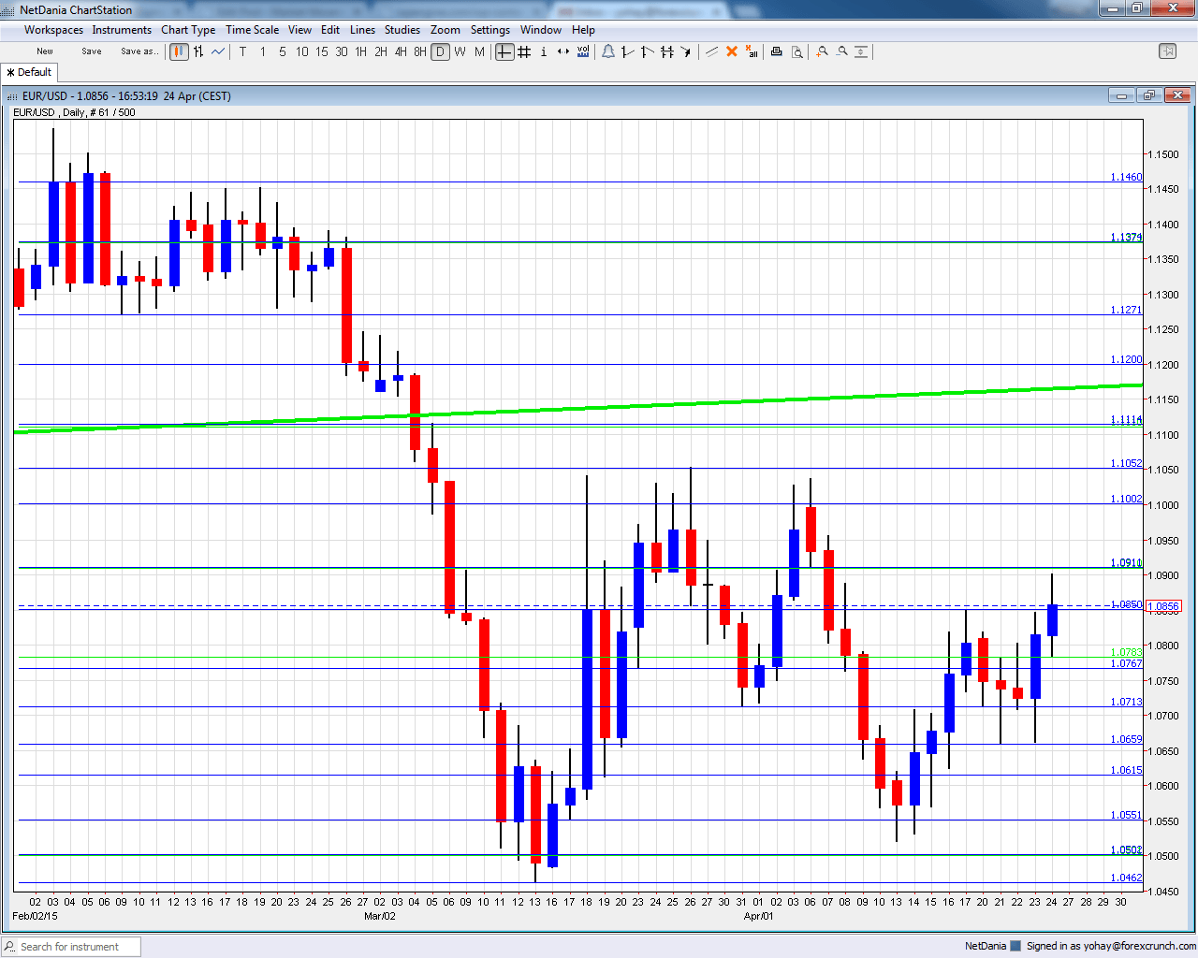The height and width of the screenshot is (958, 1198).
Task: Open the Instruments menu
Action: [x=122, y=30]
